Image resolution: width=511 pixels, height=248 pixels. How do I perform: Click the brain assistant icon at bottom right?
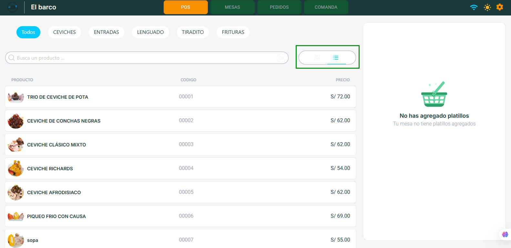[x=505, y=234]
